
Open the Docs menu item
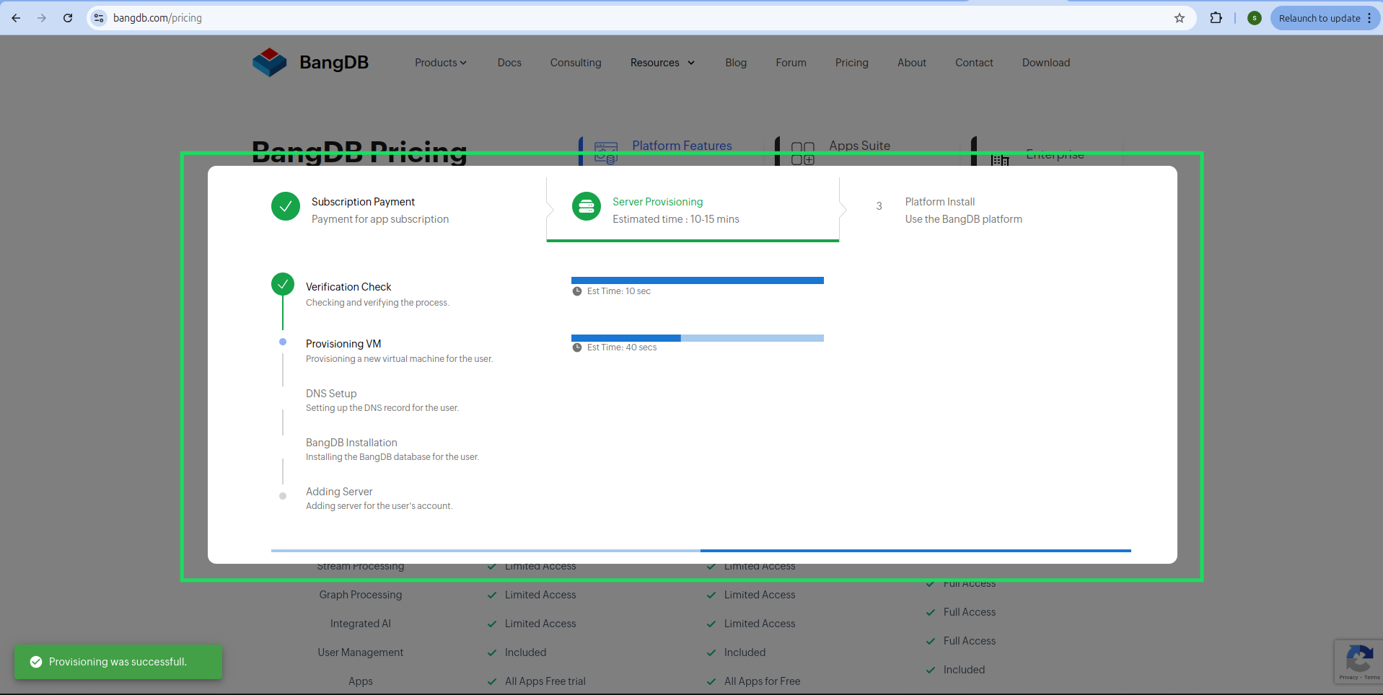[509, 63]
